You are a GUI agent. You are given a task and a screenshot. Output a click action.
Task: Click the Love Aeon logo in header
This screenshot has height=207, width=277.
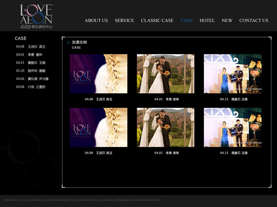click(36, 16)
